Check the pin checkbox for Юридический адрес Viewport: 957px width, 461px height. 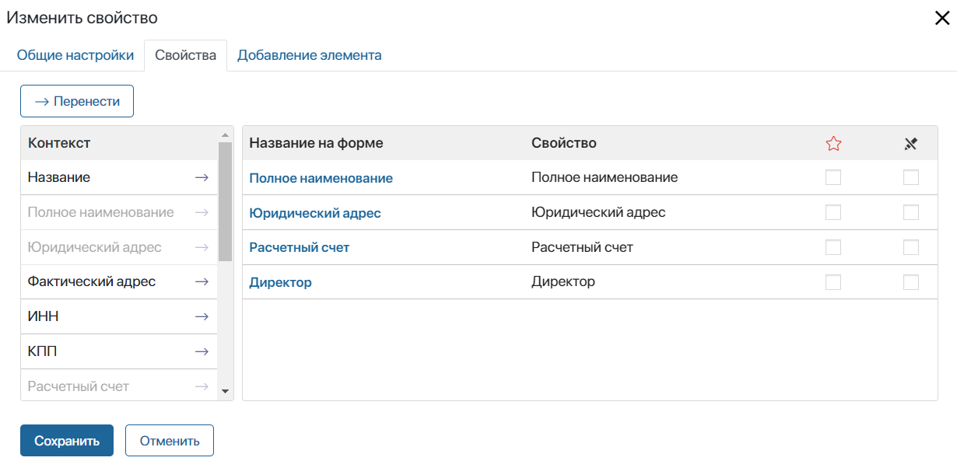[x=911, y=213]
